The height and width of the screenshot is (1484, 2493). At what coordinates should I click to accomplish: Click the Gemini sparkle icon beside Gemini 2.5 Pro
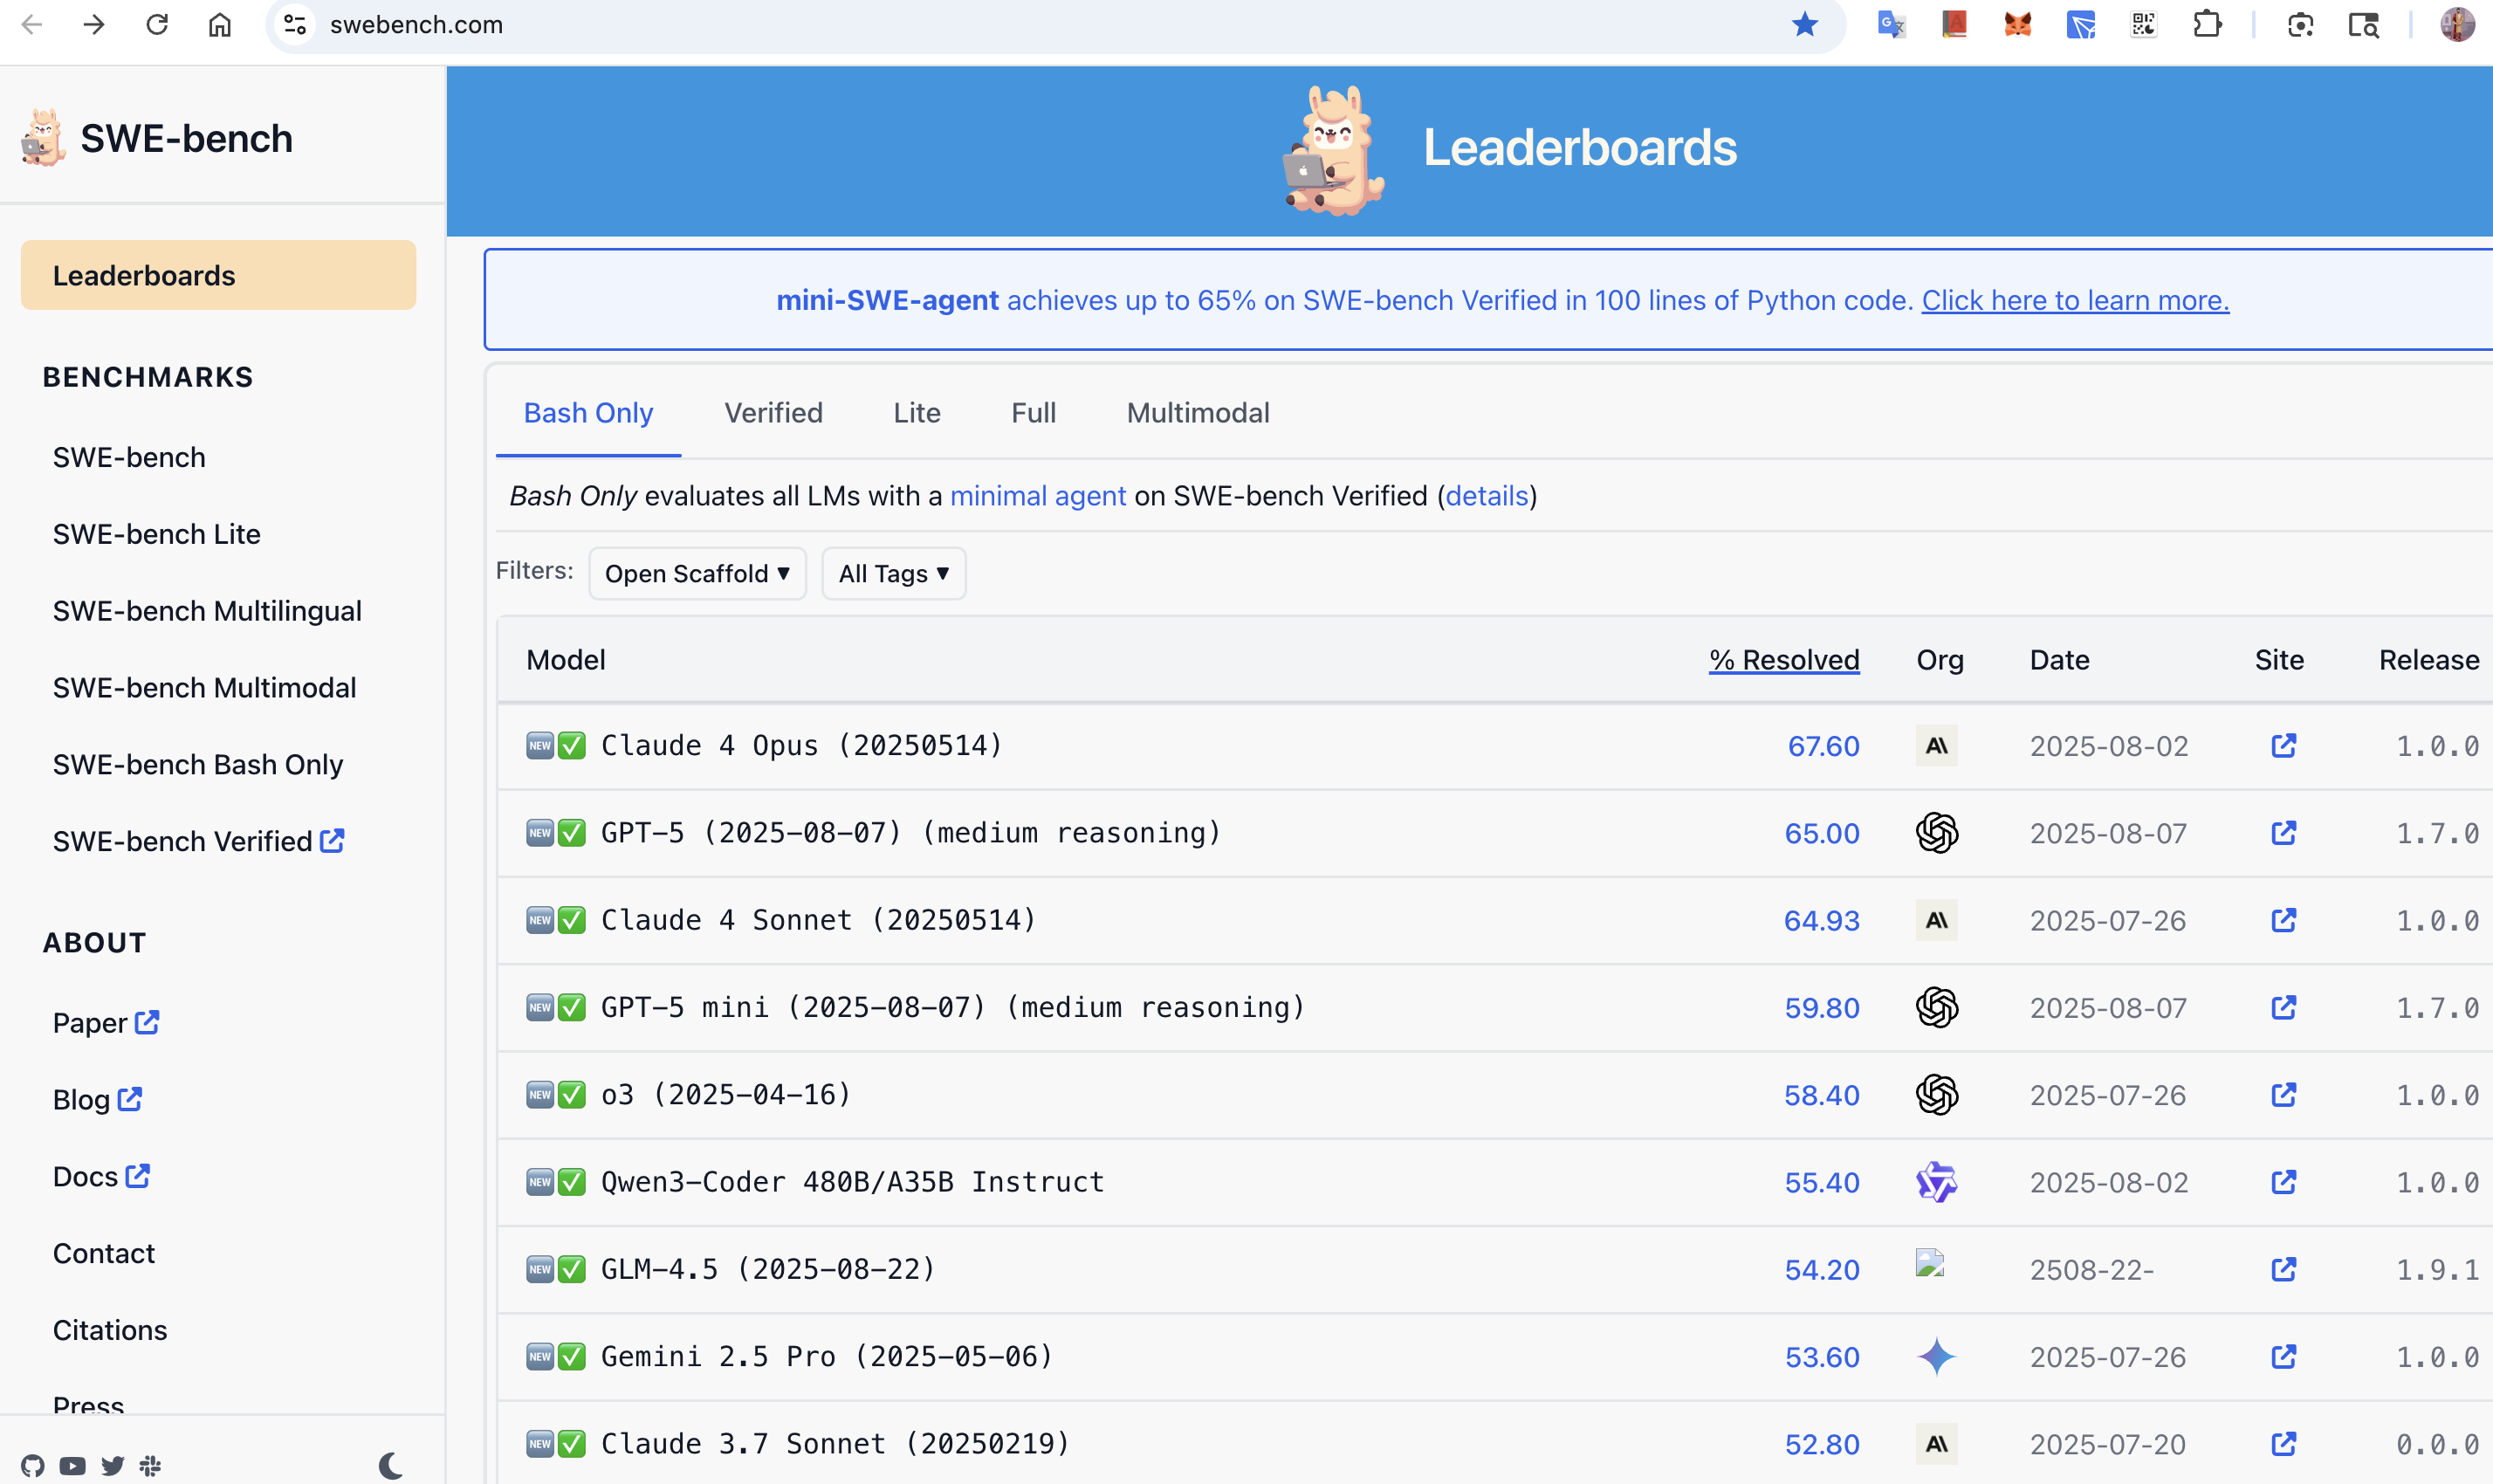[x=1936, y=1356]
